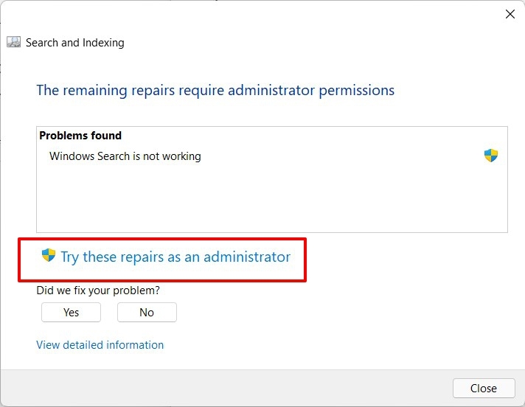The image size is (525, 407).
Task: Click the shield icon before Try these repairs
Action: point(49,256)
